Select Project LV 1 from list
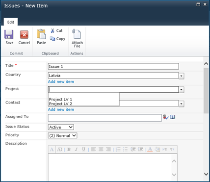210x182 pixels. 60,100
